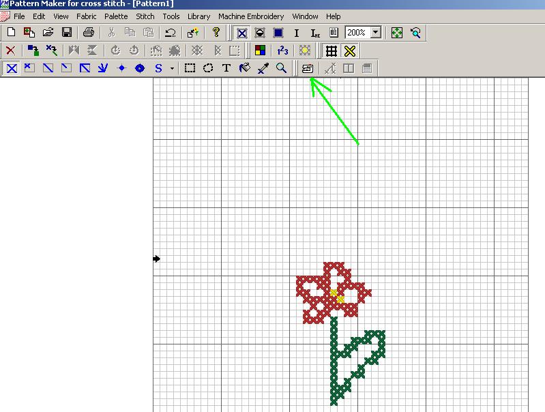Image resolution: width=545 pixels, height=412 pixels.
Task: Pick the text tool
Action: tap(226, 68)
